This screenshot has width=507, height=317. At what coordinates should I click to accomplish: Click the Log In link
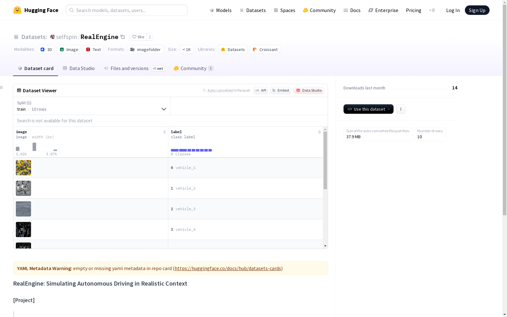pyautogui.click(x=453, y=10)
